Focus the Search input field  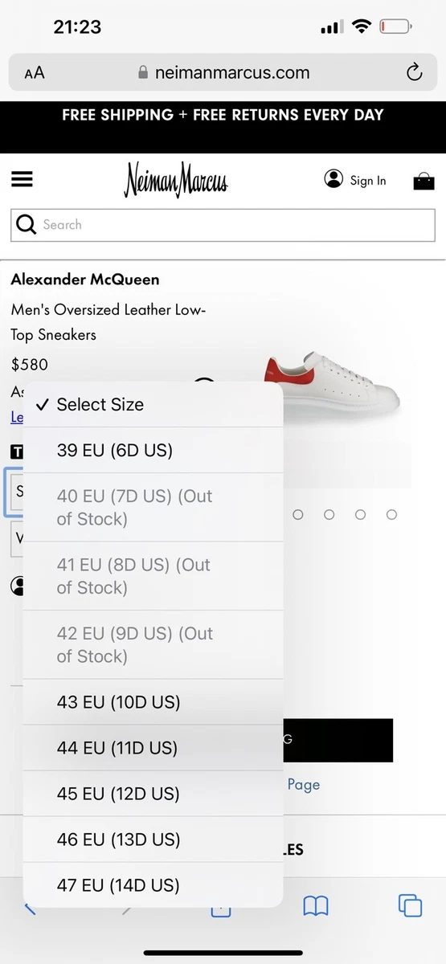point(223,225)
